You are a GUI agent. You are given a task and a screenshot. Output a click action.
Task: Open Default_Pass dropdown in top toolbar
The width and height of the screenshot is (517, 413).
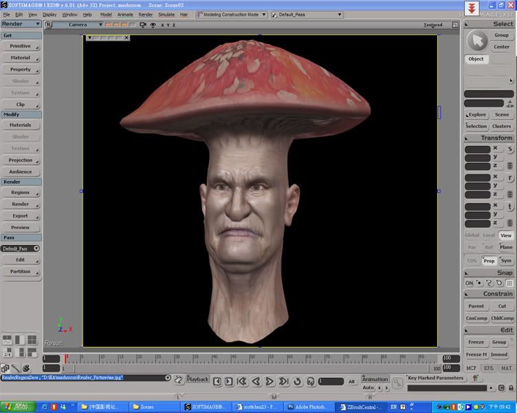[x=307, y=14]
